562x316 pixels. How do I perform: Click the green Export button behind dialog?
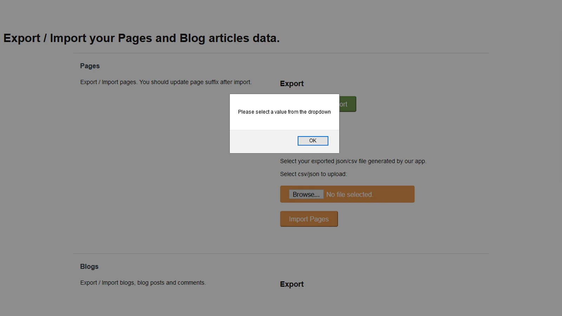pyautogui.click(x=348, y=104)
